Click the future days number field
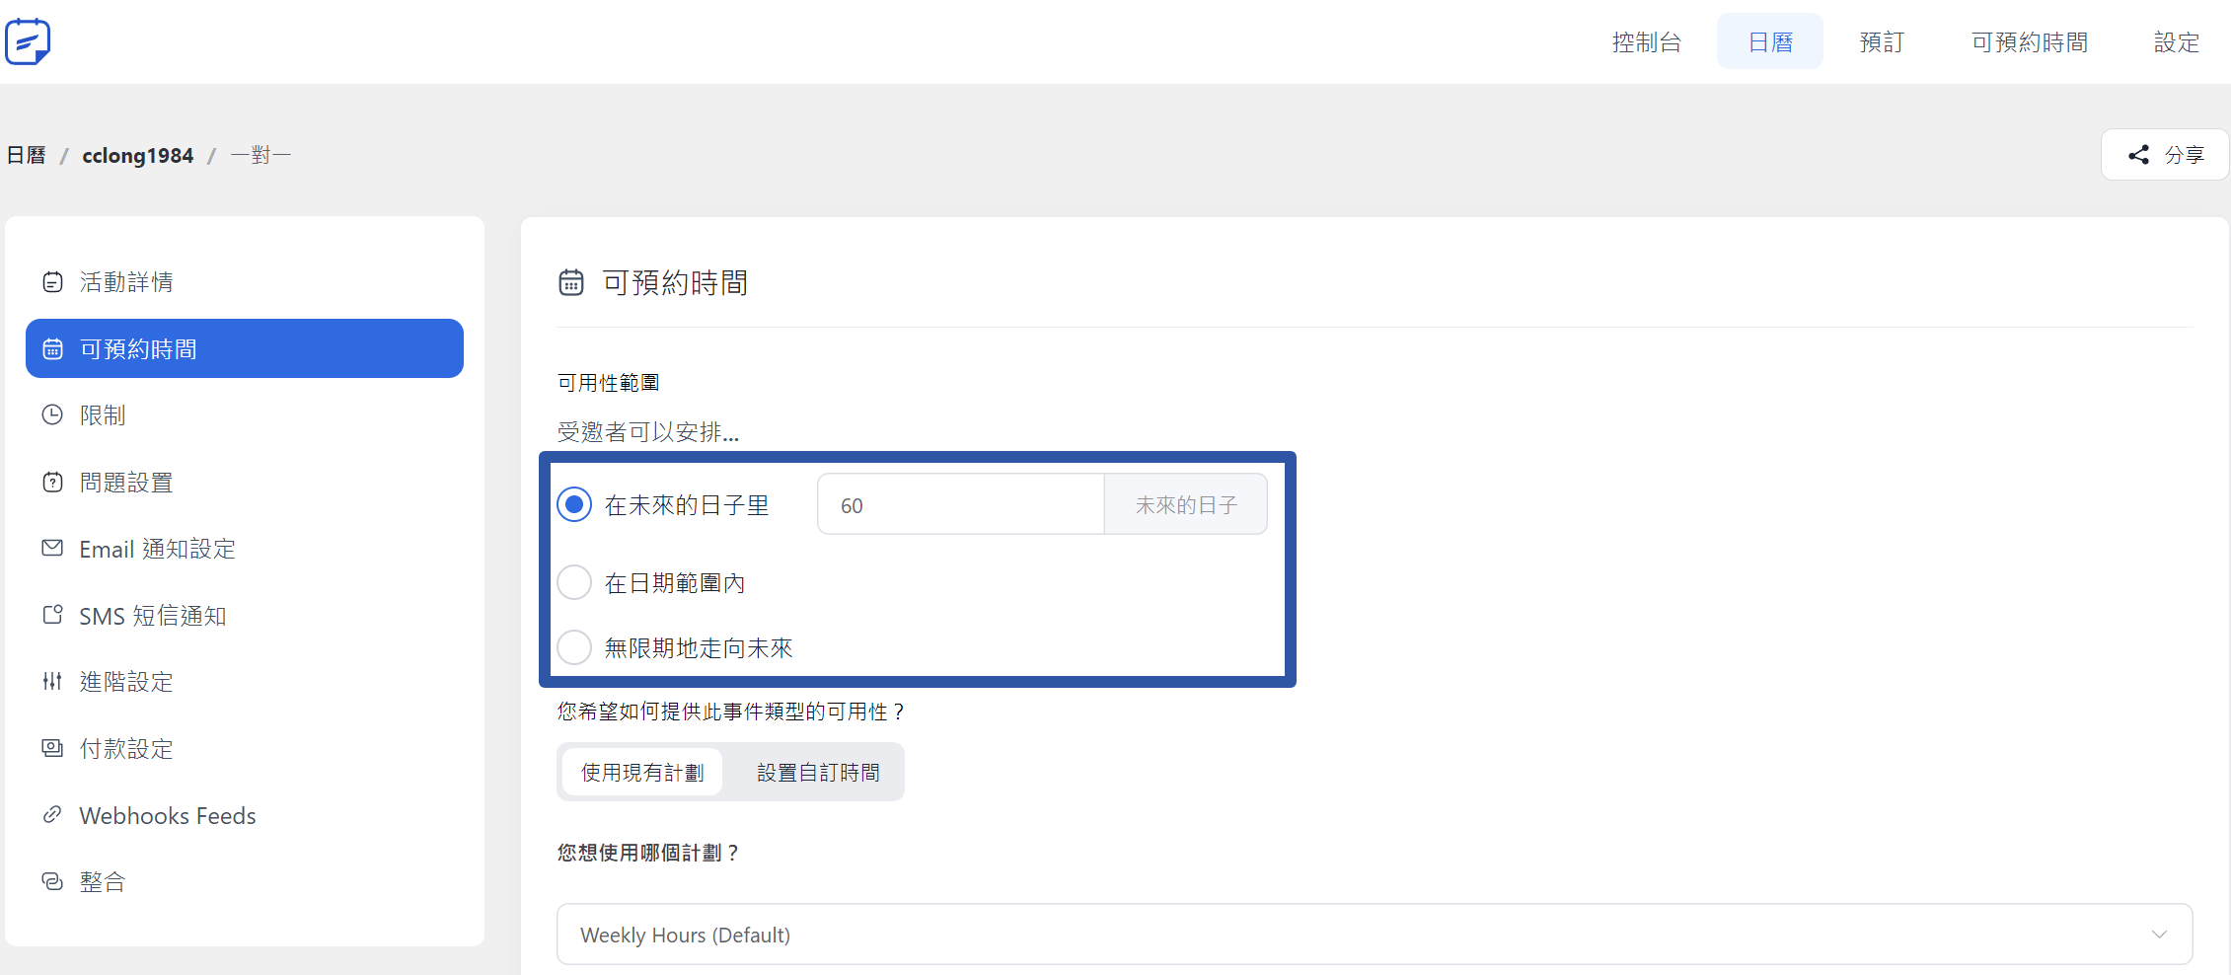2231x975 pixels. pos(960,505)
